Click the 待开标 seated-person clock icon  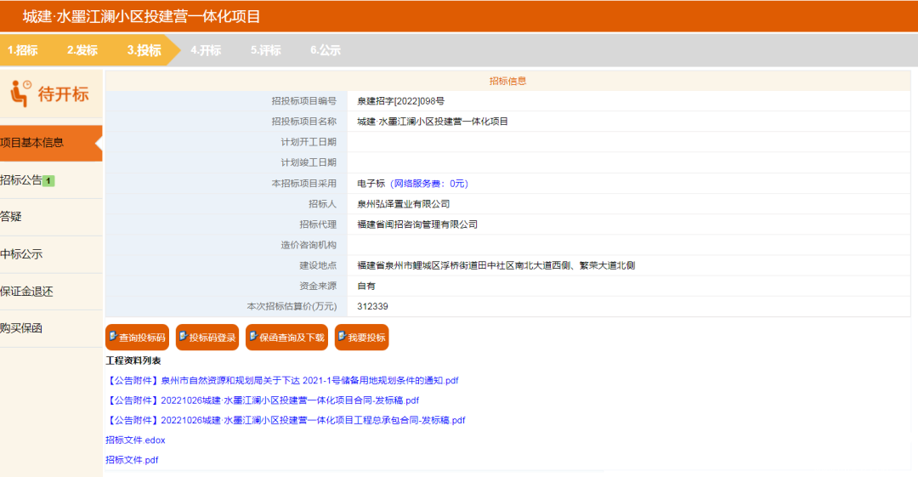[x=20, y=94]
